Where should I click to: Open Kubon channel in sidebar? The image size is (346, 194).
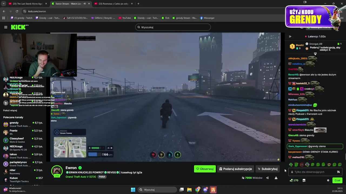coord(23,179)
